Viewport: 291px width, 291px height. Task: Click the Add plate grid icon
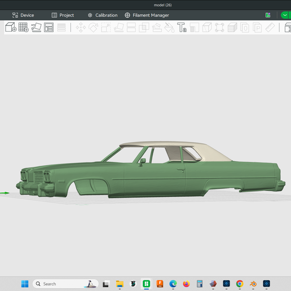pyautogui.click(x=24, y=27)
